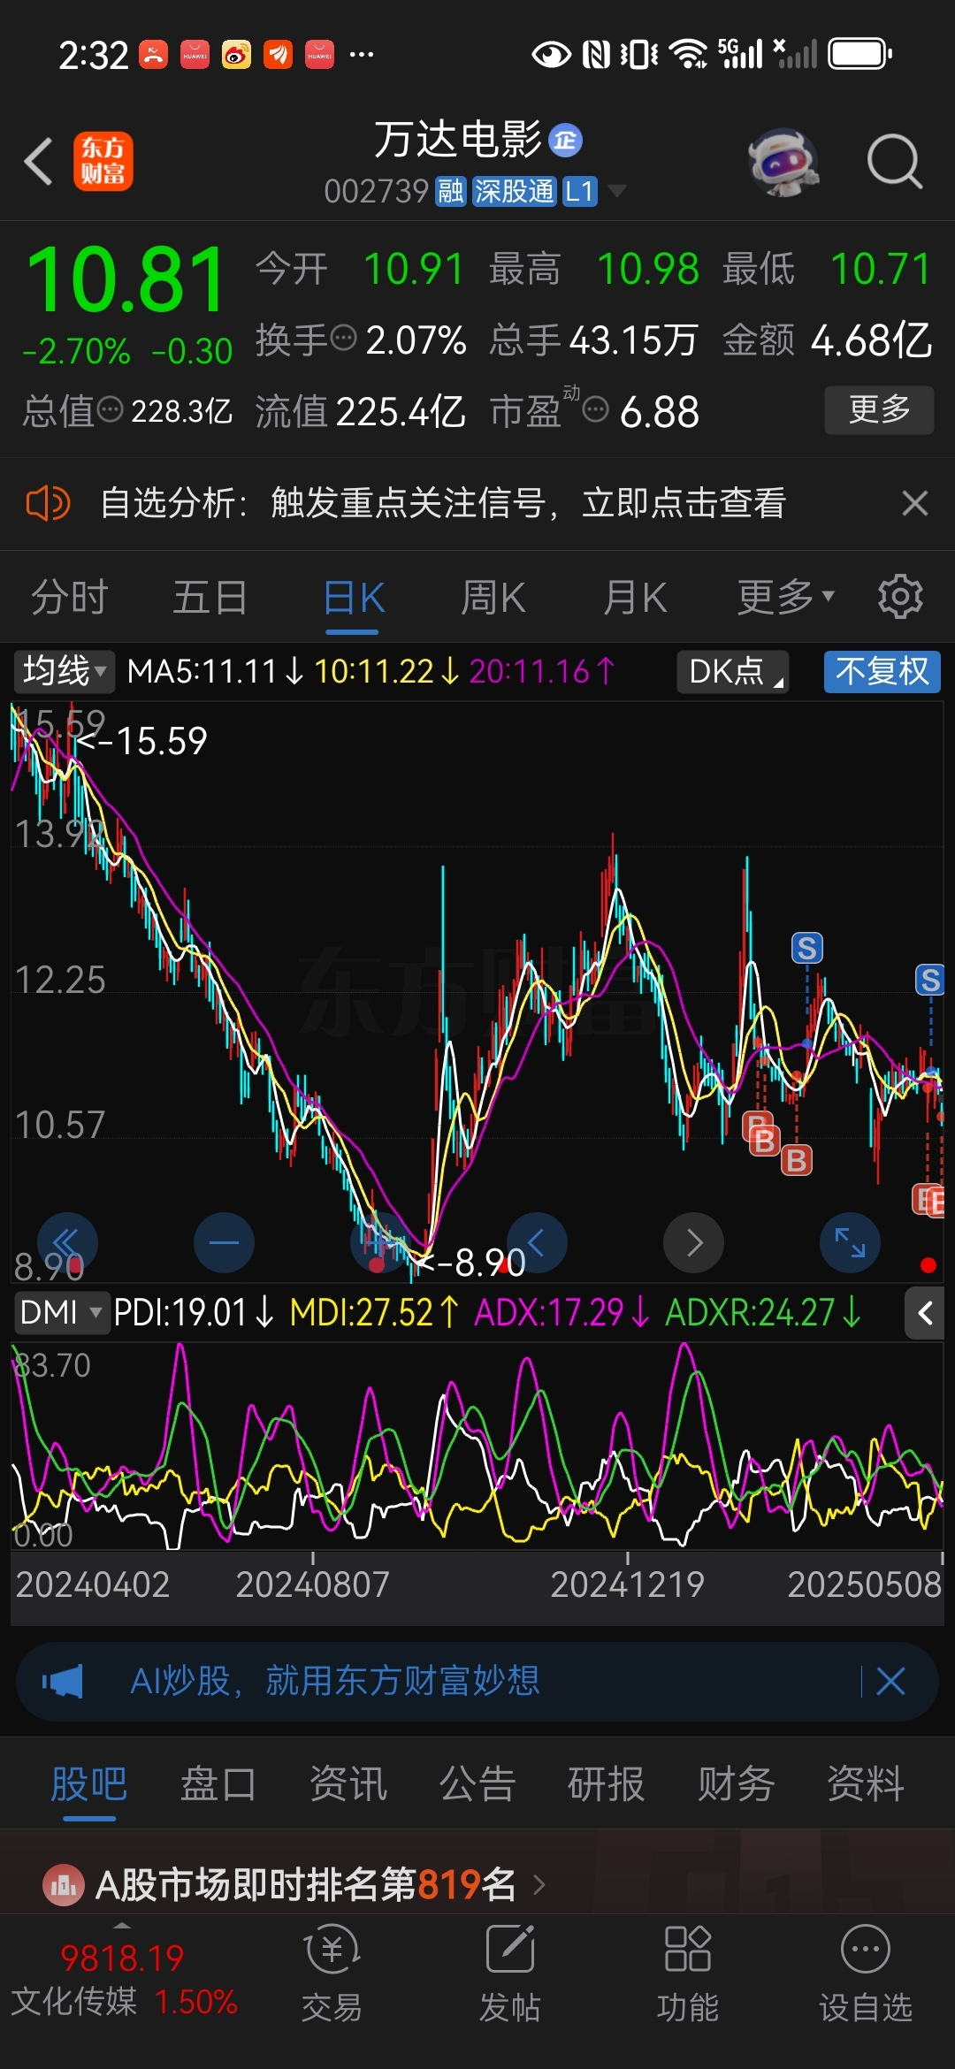Open 交易 trade button
Image resolution: width=955 pixels, height=2069 pixels.
click(332, 1974)
